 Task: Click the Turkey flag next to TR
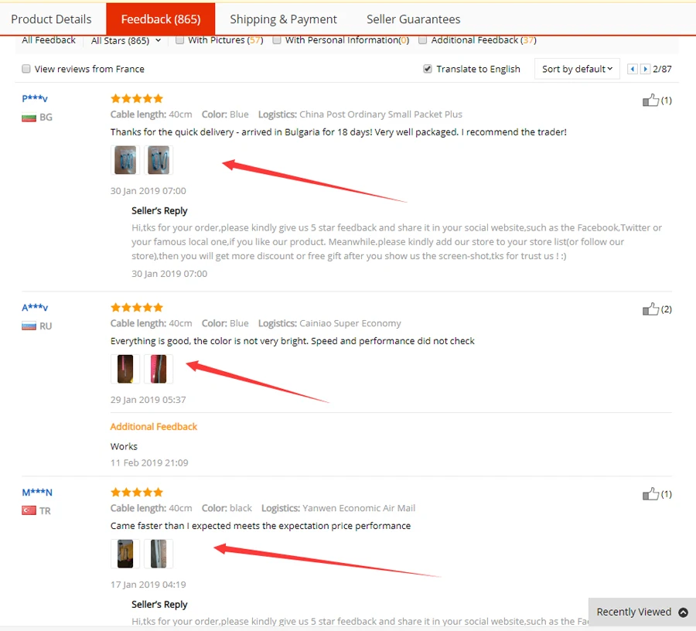coord(29,510)
